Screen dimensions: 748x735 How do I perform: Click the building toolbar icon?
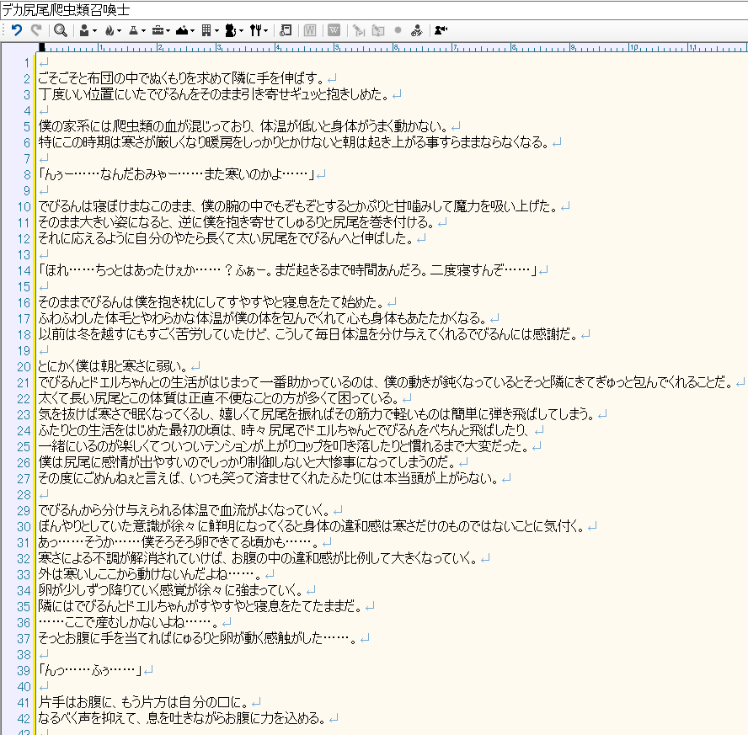(206, 30)
